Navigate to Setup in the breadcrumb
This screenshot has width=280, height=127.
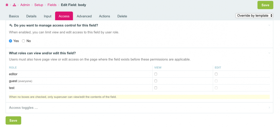39,5
